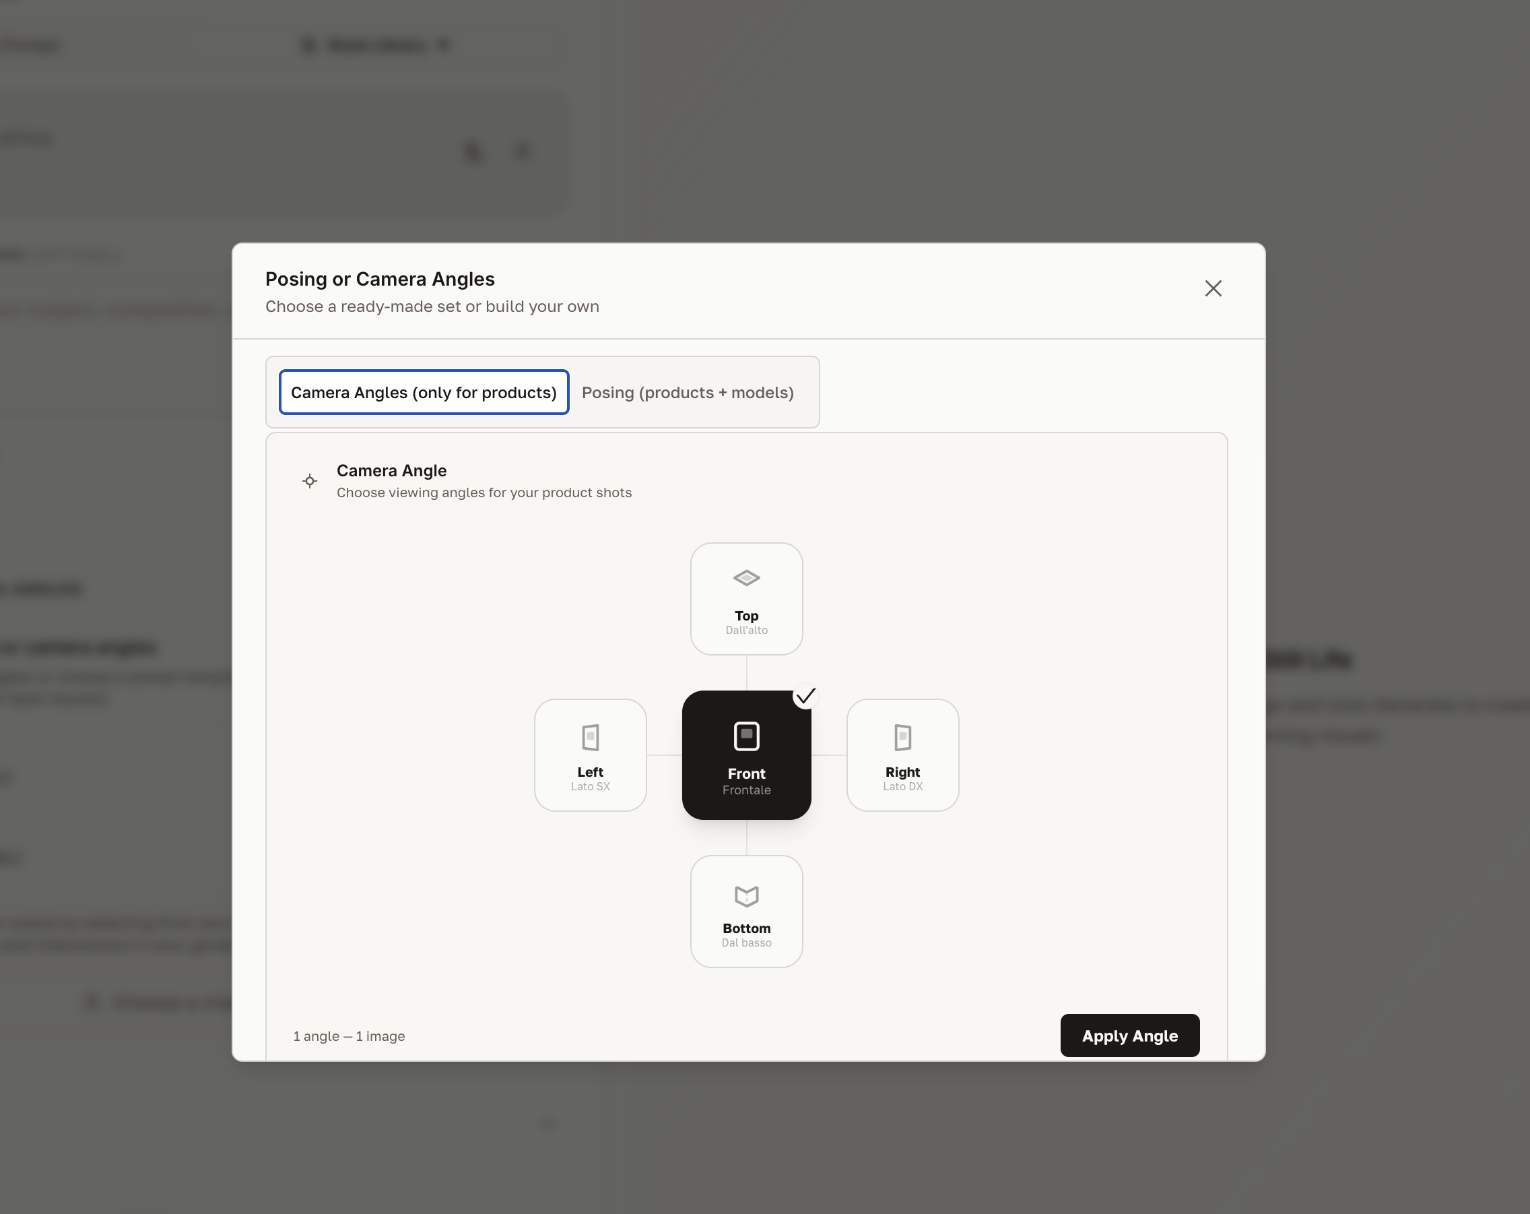This screenshot has height=1214, width=1530.
Task: Click the checkmark badge on the Front tile
Action: click(807, 696)
